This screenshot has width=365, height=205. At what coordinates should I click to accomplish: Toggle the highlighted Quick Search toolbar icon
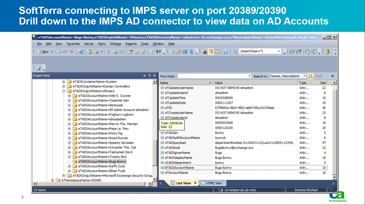tap(211, 52)
